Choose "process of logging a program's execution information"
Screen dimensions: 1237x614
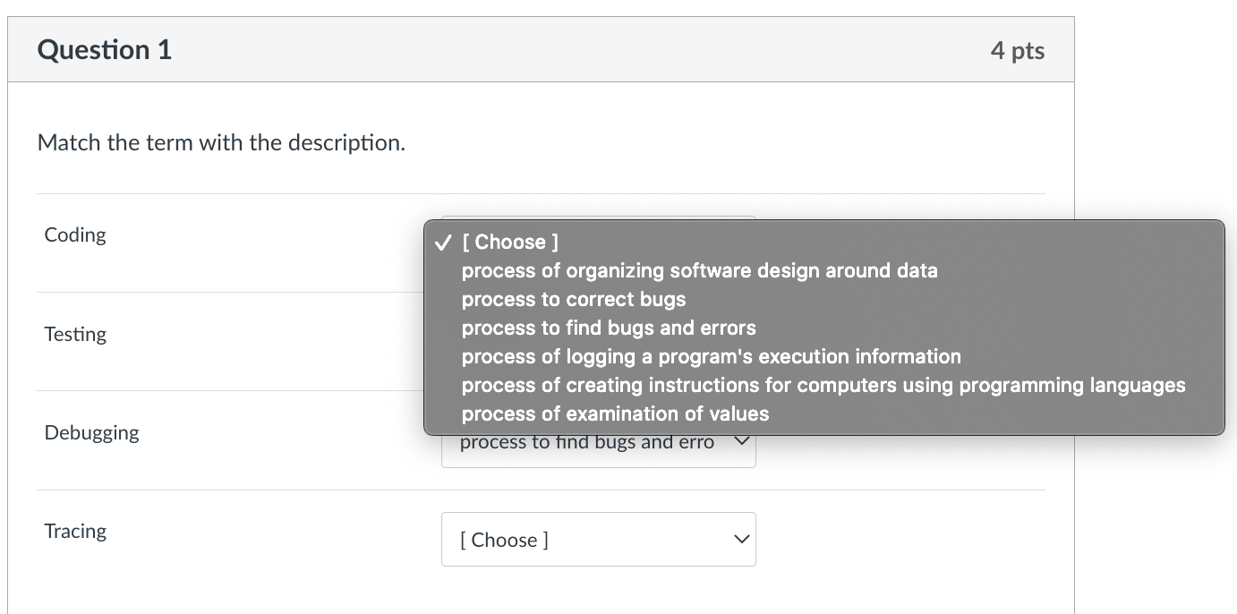[x=711, y=357]
